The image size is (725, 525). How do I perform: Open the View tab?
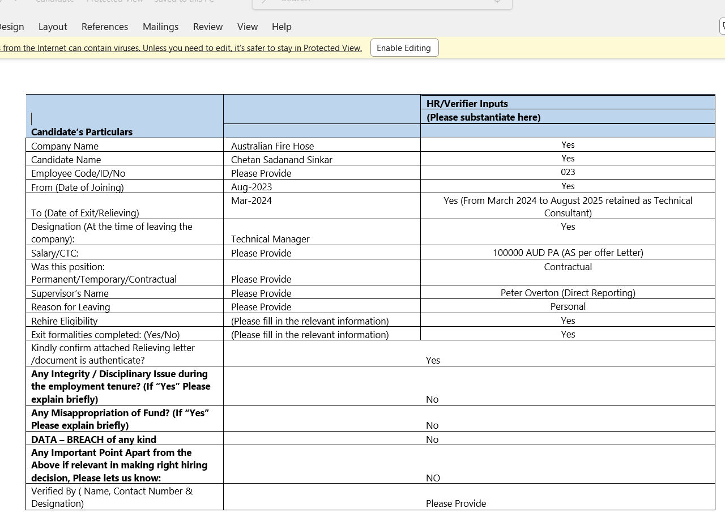pos(248,27)
